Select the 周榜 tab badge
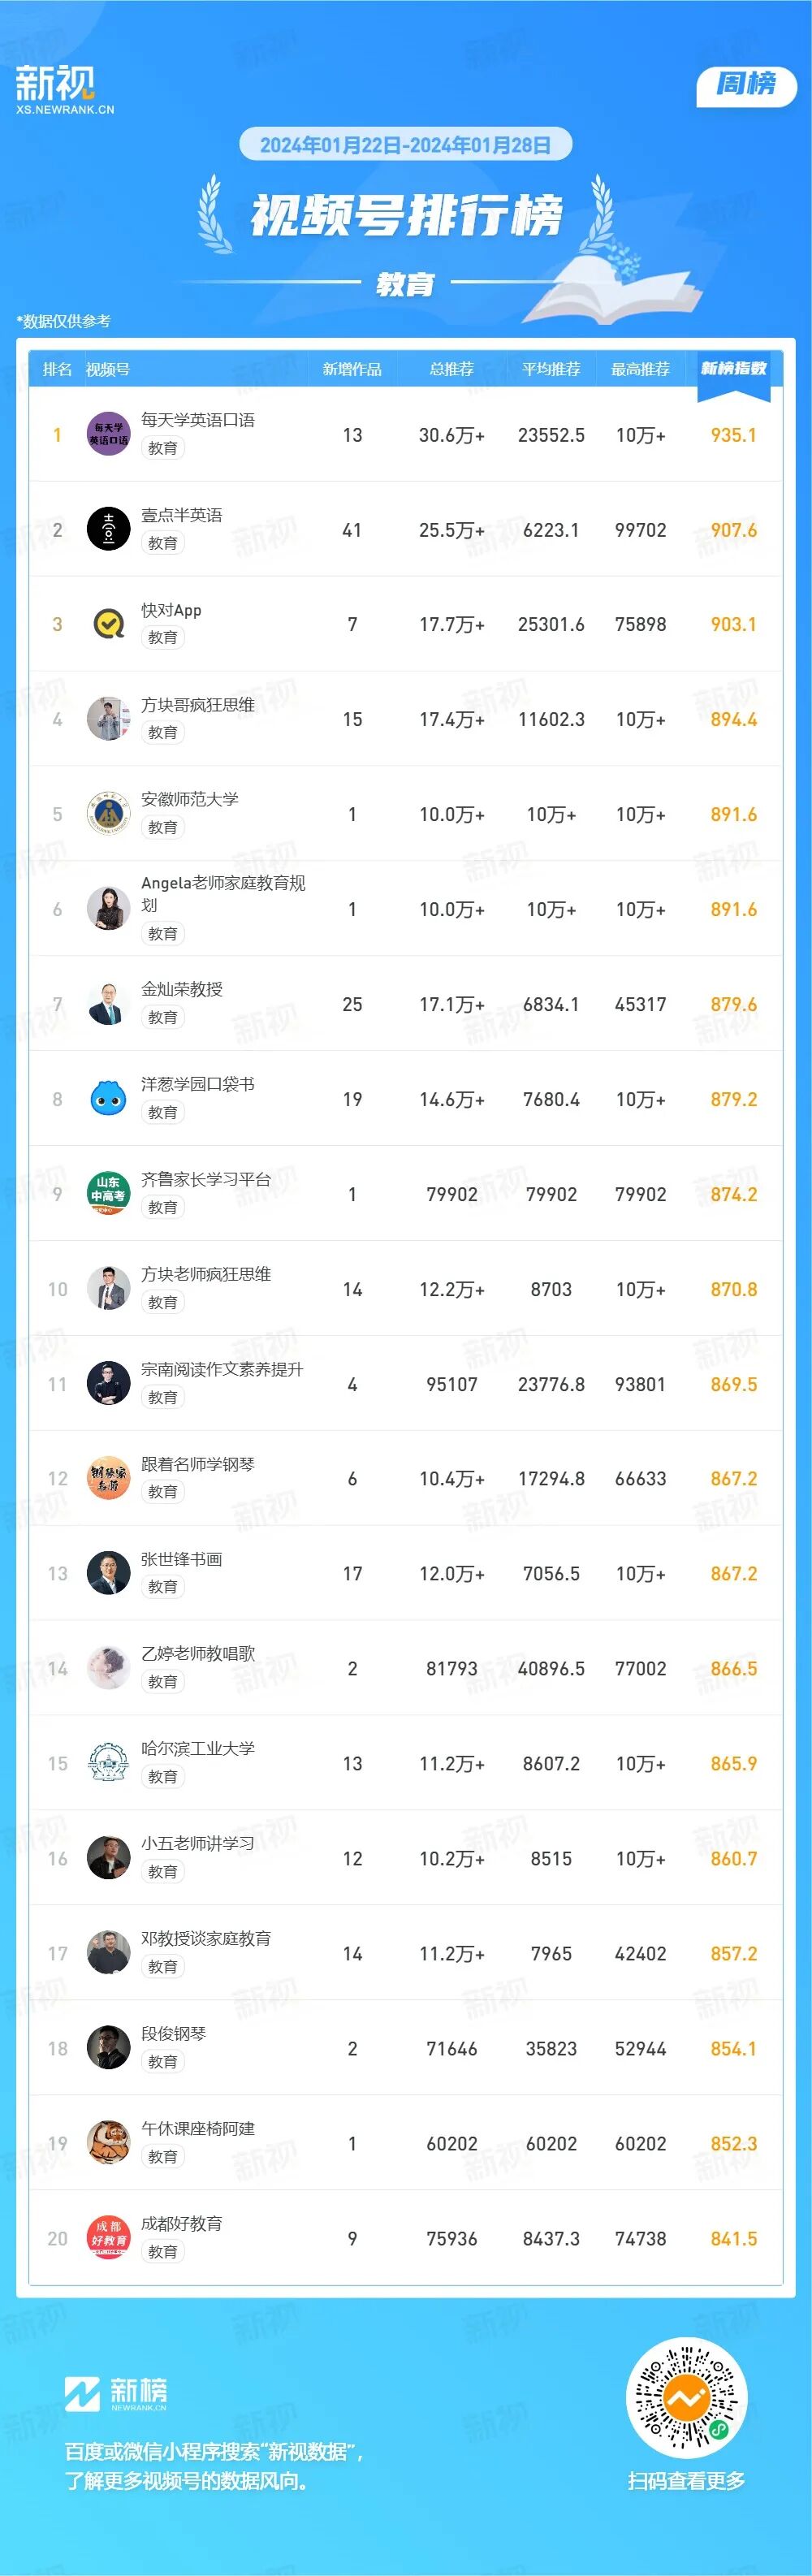 (x=746, y=84)
